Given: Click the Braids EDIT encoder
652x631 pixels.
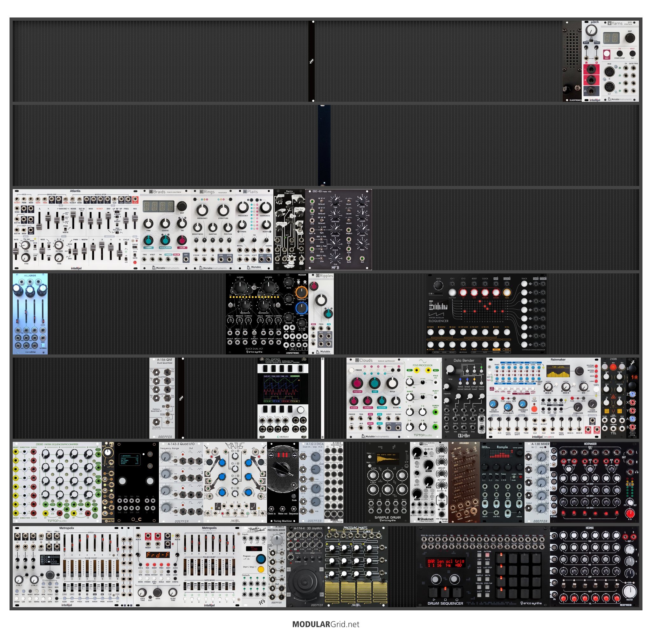Looking at the screenshot, I should (x=182, y=206).
